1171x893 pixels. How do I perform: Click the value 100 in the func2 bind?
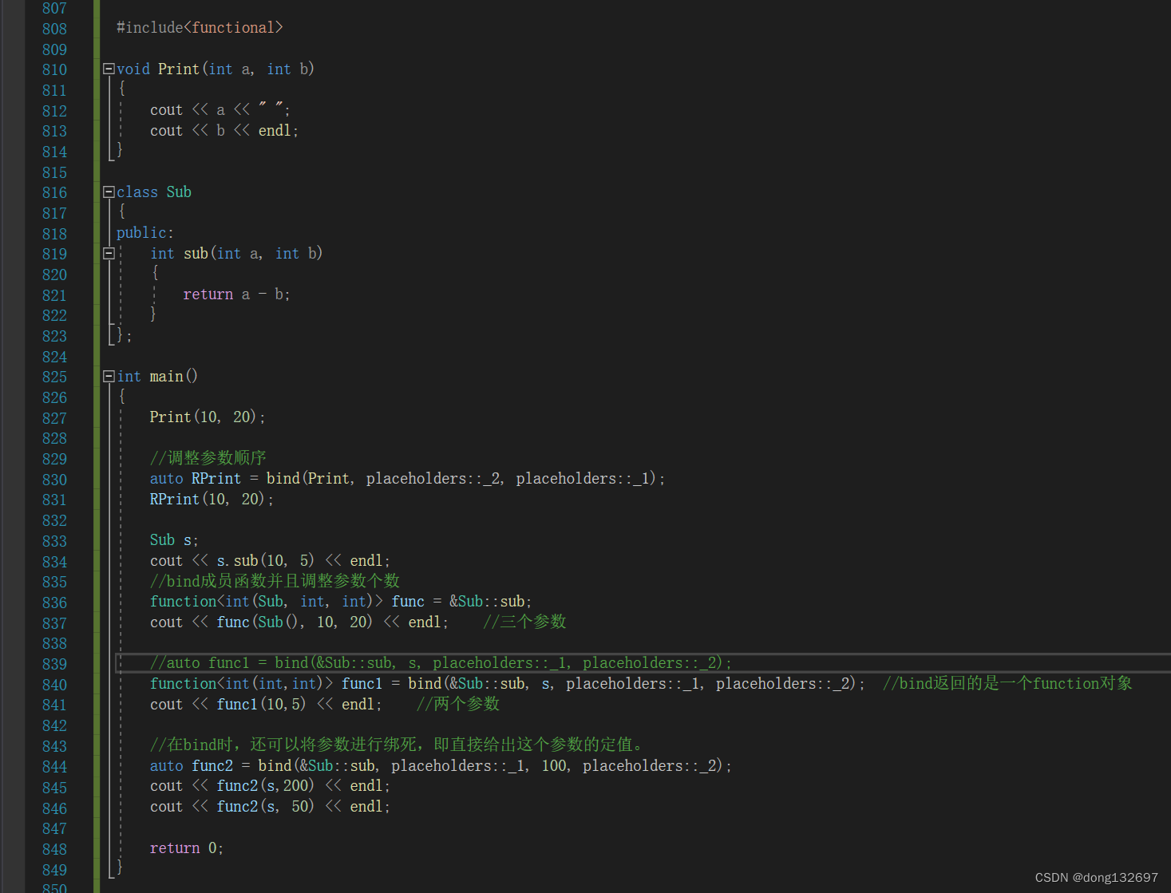click(554, 766)
